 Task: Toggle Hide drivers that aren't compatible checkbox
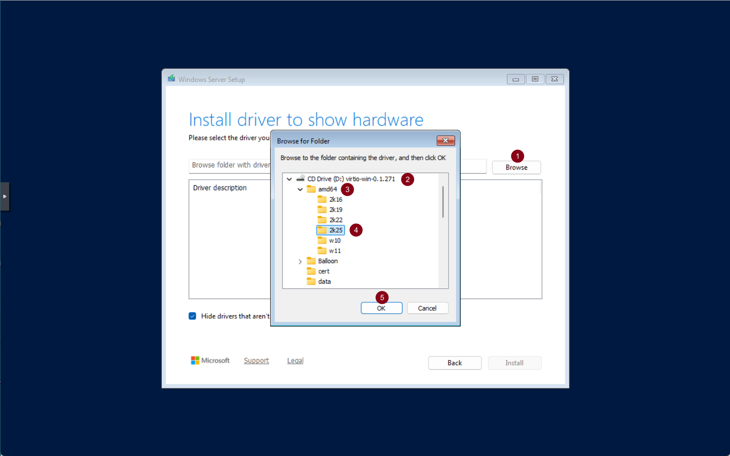click(x=193, y=316)
